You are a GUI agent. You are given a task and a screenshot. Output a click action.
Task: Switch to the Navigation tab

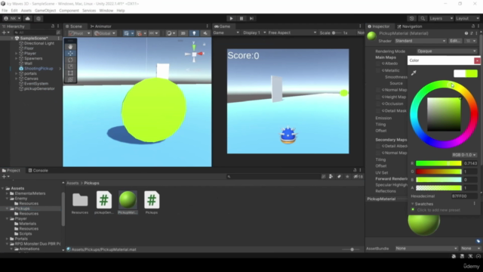(x=410, y=26)
